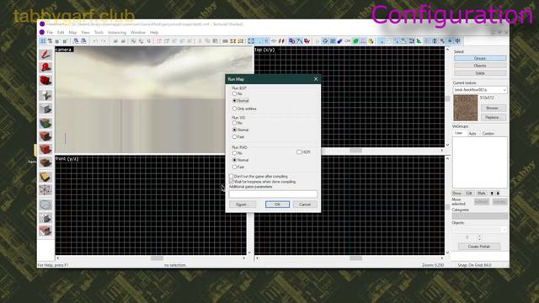Open the Current texture dropdown
This screenshot has width=539, height=303.
click(480, 90)
